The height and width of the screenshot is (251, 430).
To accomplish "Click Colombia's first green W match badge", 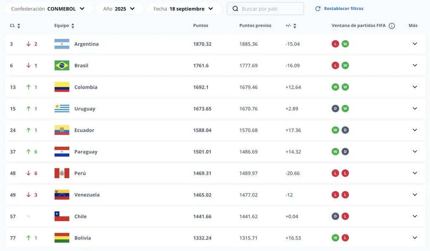I will (x=335, y=87).
